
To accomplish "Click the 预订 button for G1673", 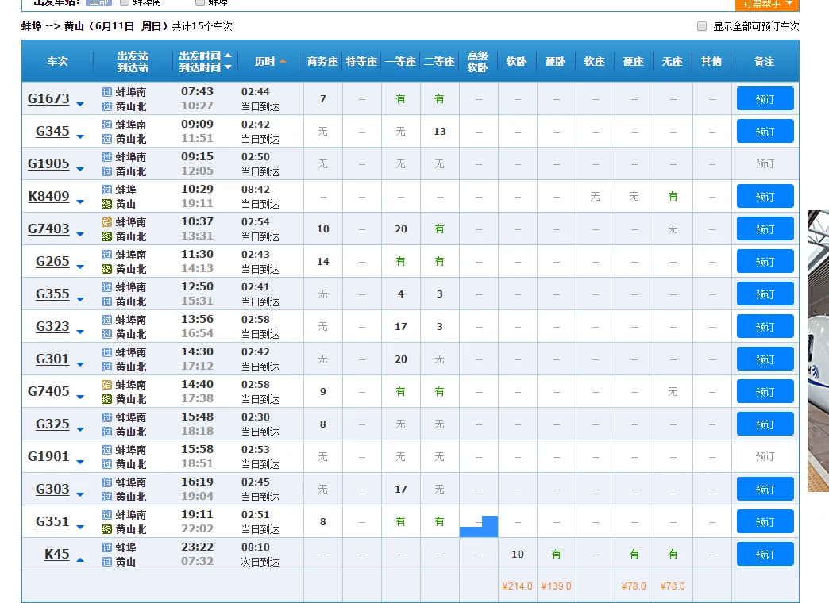I will click(x=765, y=98).
